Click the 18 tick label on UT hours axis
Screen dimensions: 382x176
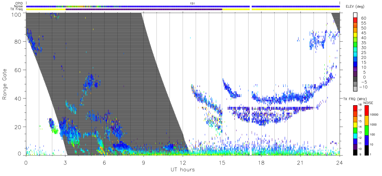pyautogui.click(x=261, y=163)
